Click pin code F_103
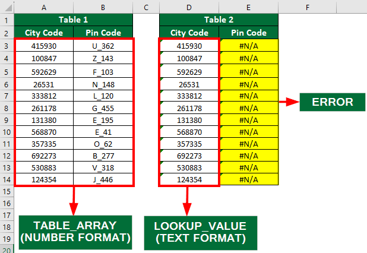 103,72
